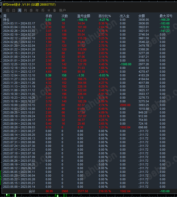Click the total profit 2577.58
Viewport: 177px width, 197px height.
[x=83, y=191]
